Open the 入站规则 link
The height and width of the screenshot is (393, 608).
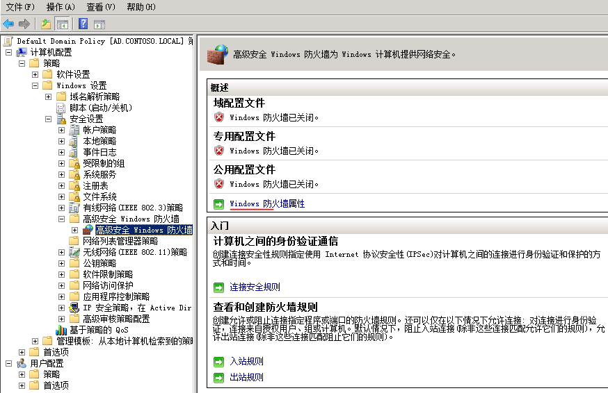tap(247, 361)
